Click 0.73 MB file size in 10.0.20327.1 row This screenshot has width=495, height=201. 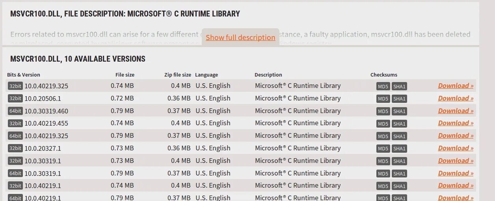tap(122, 148)
